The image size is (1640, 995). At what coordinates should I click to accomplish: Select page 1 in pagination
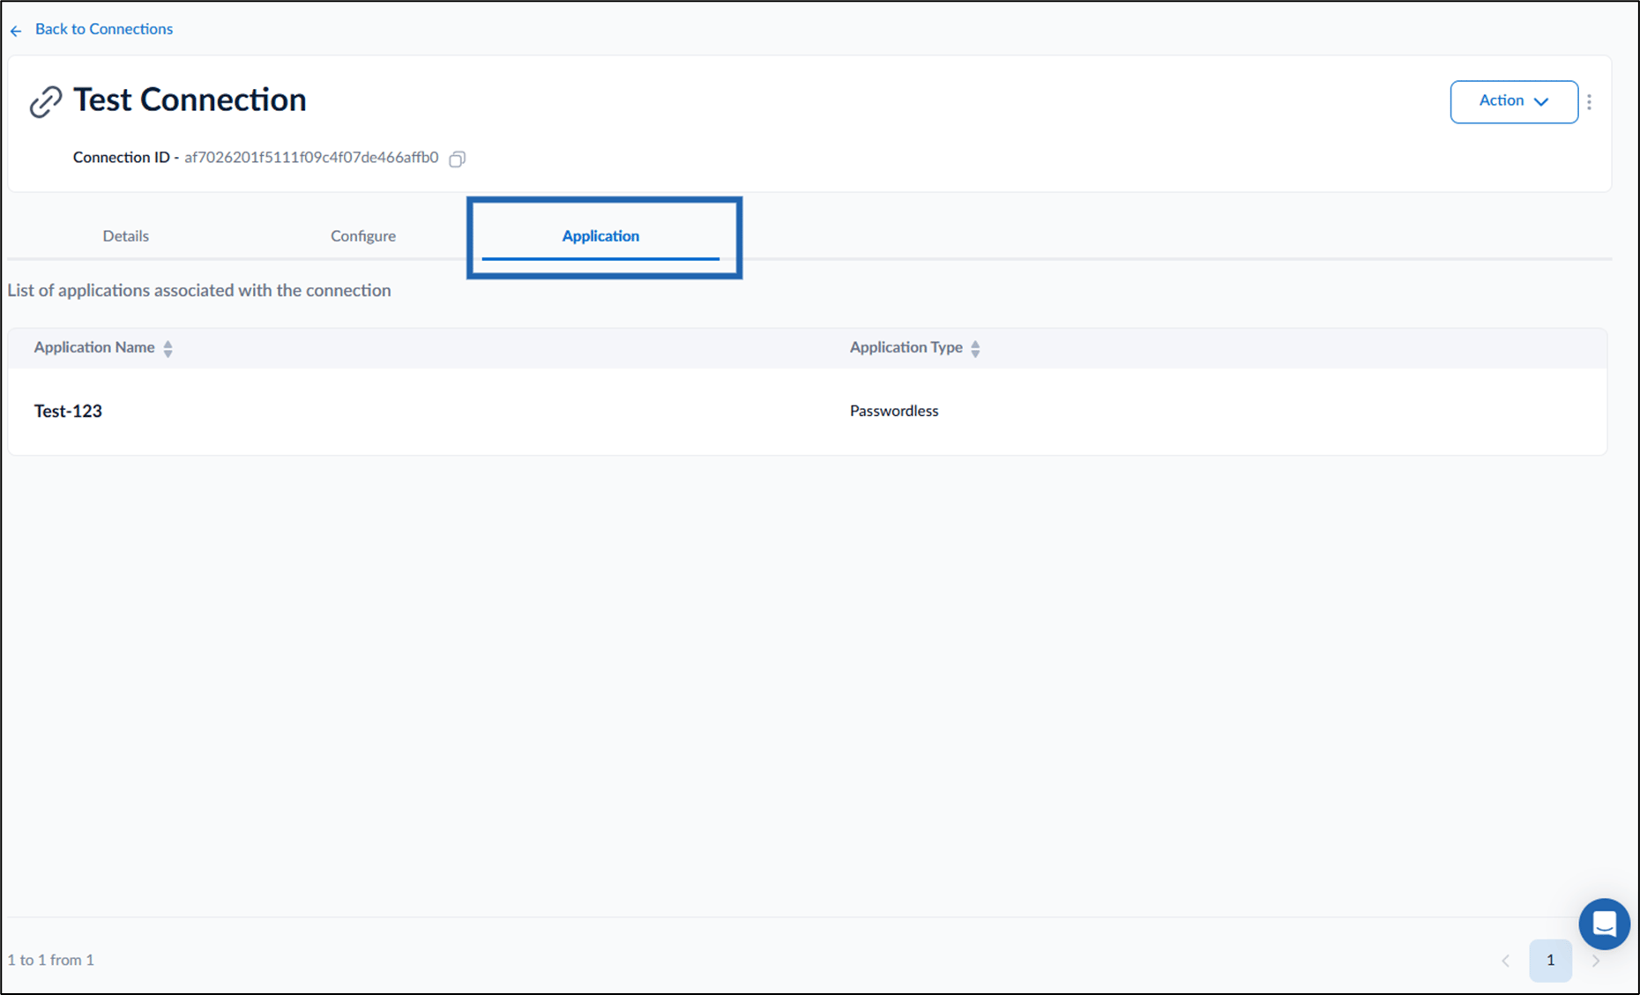pos(1550,961)
